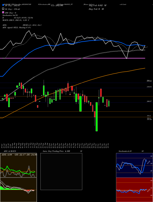Click the 200.97 price axis label

click(149, 101)
